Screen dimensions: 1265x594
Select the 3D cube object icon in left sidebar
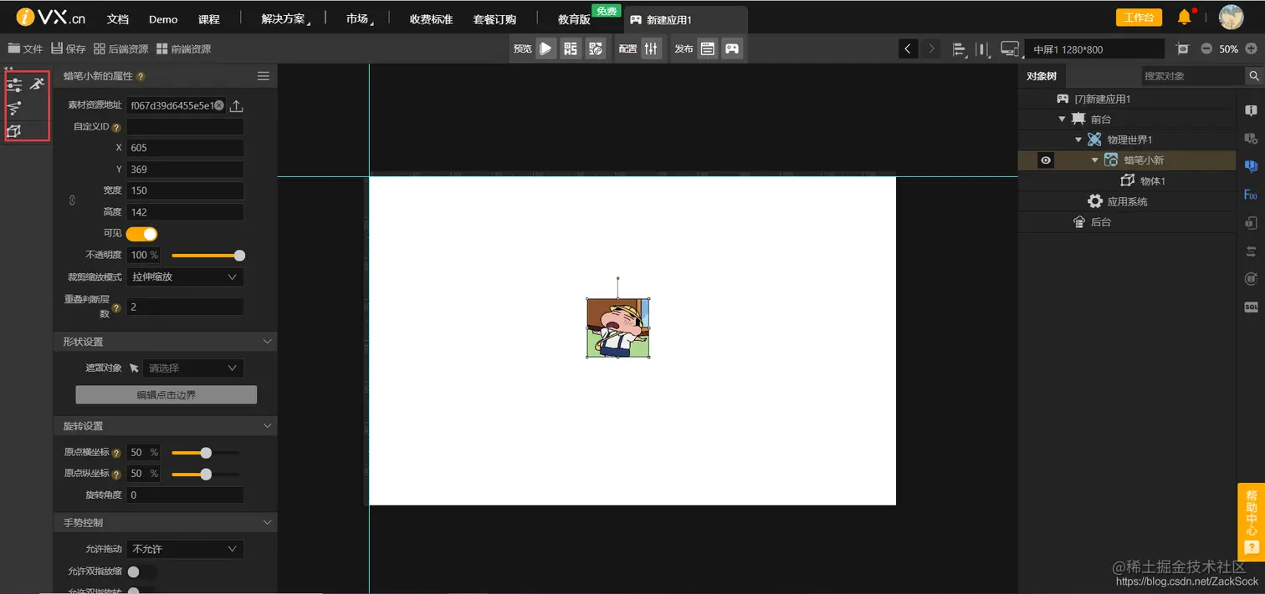(x=13, y=131)
